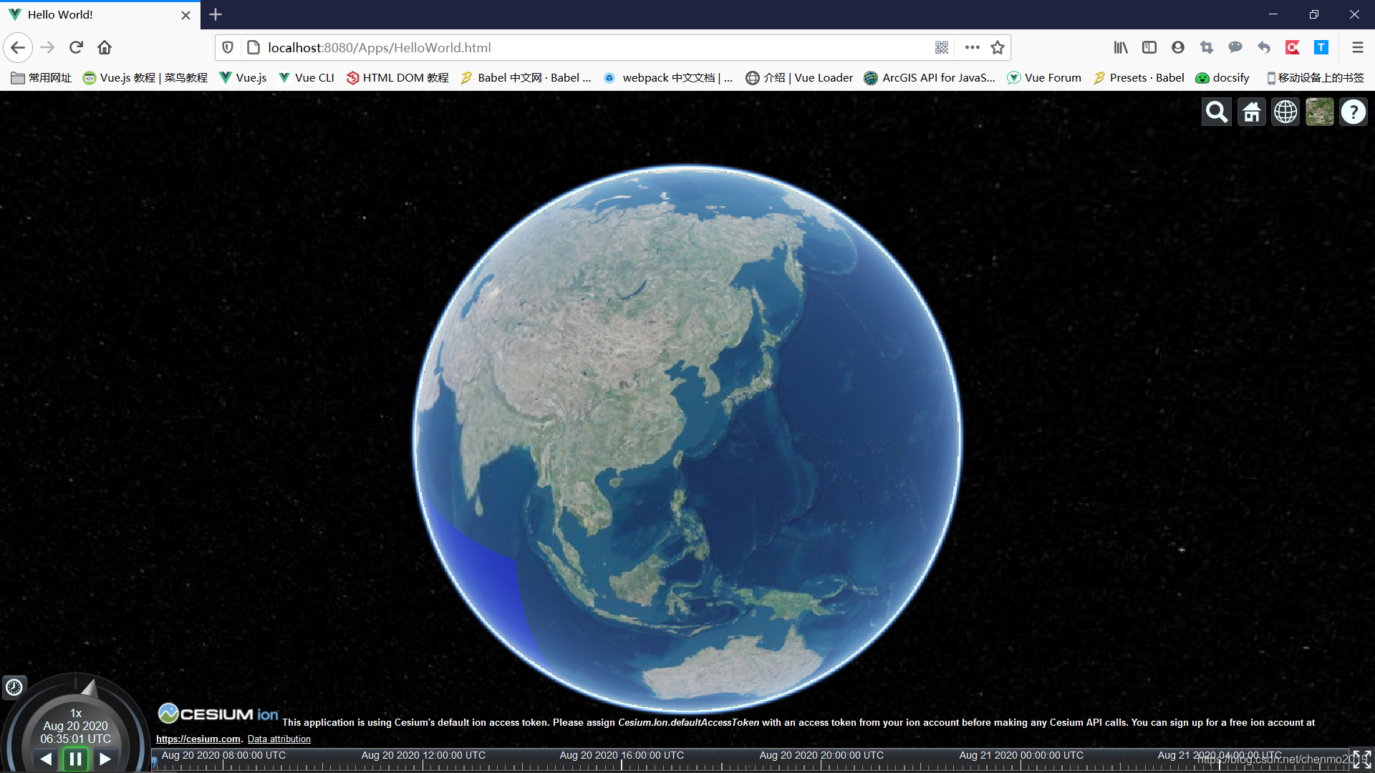Pause the animation clock
1375x773 pixels.
(x=75, y=759)
